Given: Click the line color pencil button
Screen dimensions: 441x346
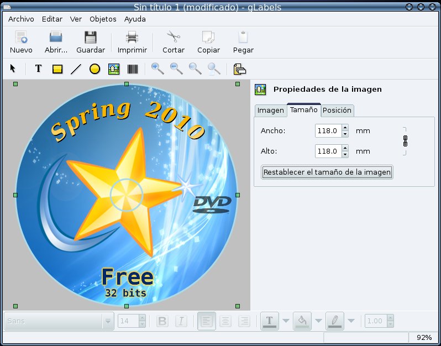Looking at the screenshot, I should coord(335,321).
